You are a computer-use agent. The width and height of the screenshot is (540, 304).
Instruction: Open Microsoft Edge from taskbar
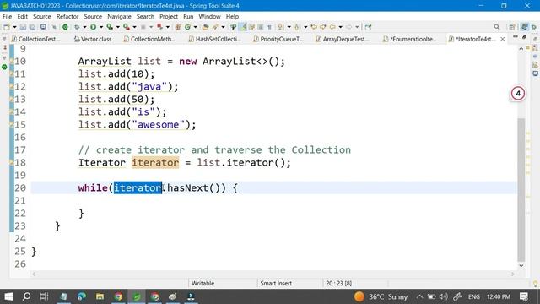click(82, 296)
